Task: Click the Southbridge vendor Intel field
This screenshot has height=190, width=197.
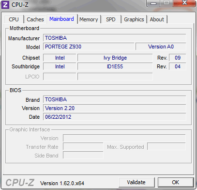Action: pos(60,66)
